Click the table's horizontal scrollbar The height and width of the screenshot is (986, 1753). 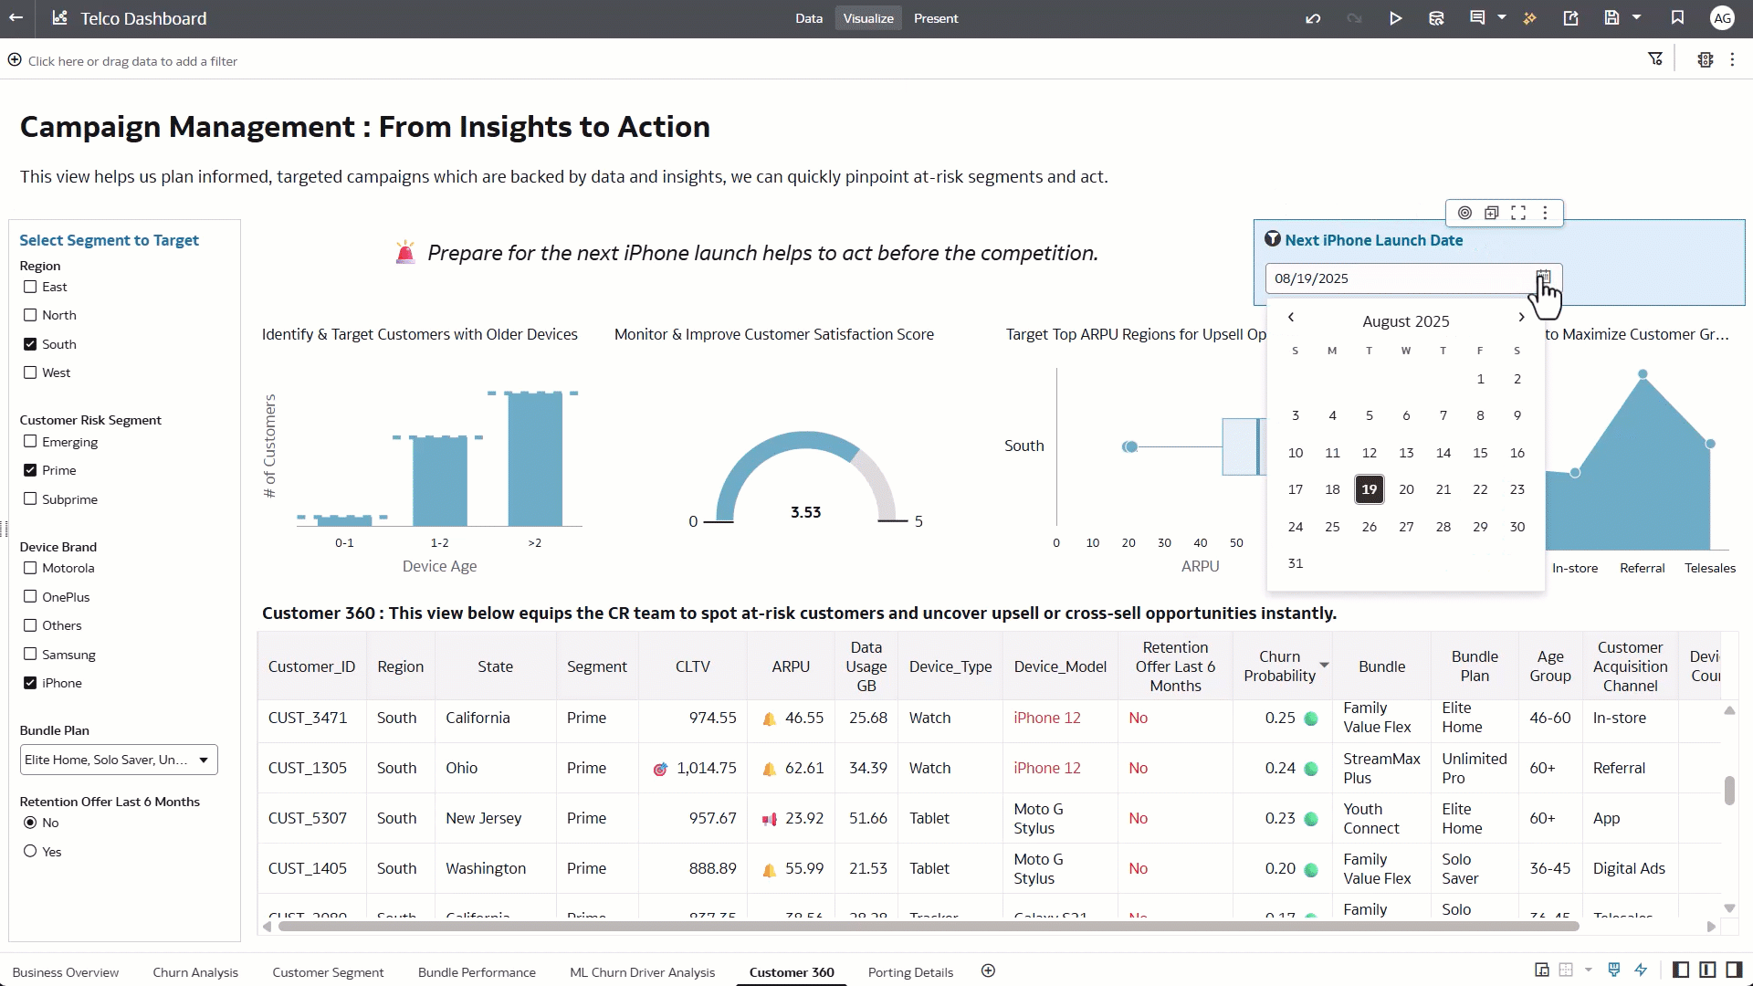click(x=928, y=927)
